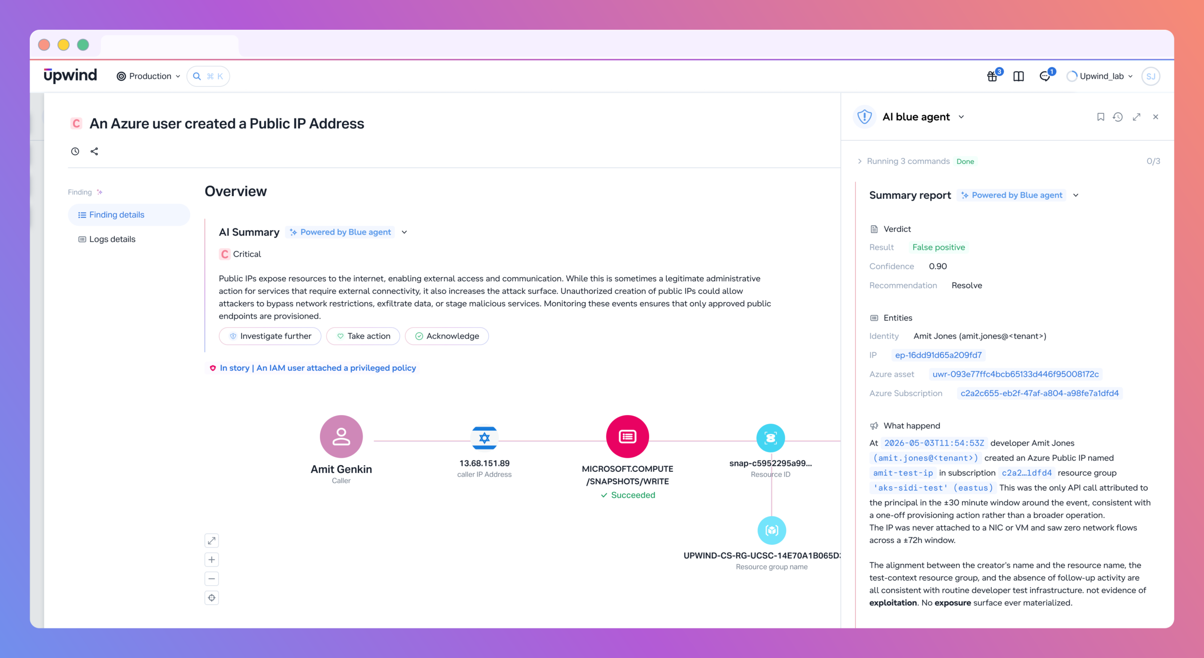
Task: Click the share icon below the finding title
Action: (95, 151)
